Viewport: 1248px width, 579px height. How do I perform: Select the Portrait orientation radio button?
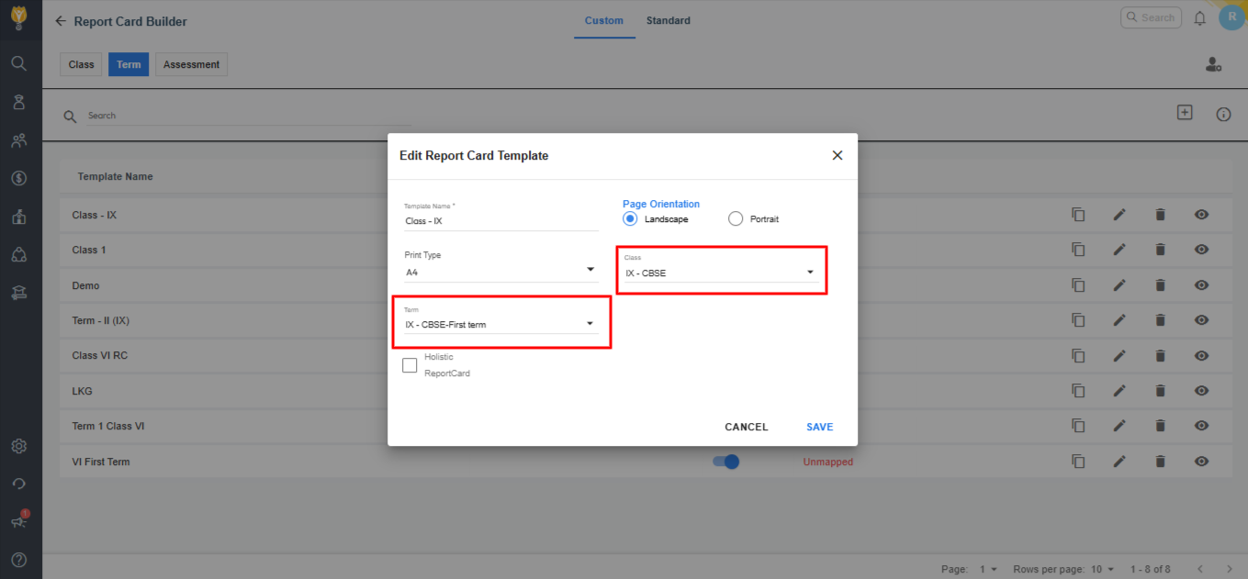point(736,219)
